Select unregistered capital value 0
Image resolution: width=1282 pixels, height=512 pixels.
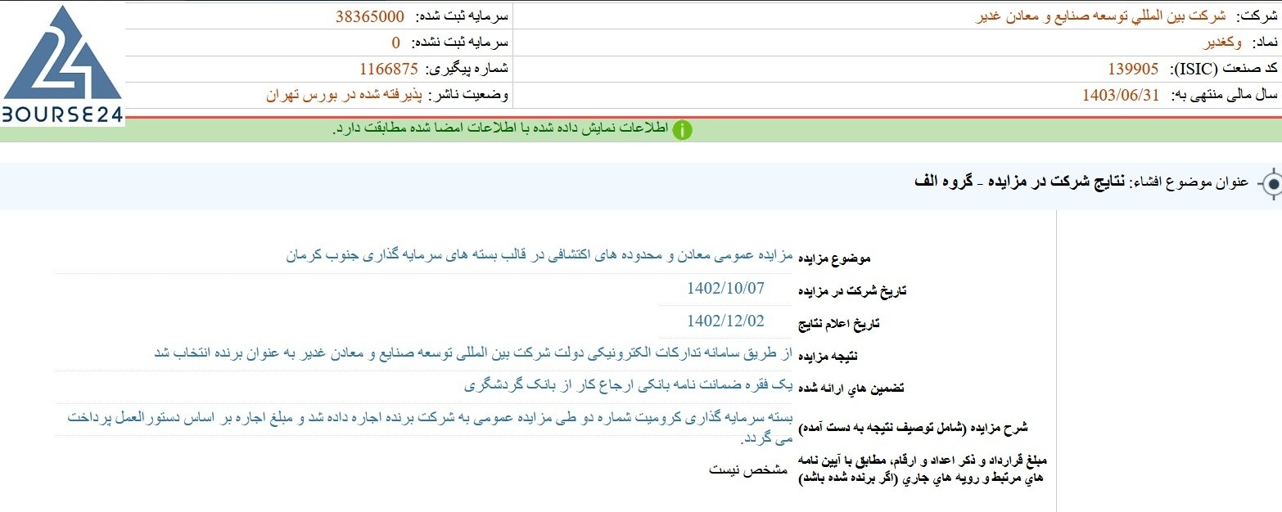(395, 43)
